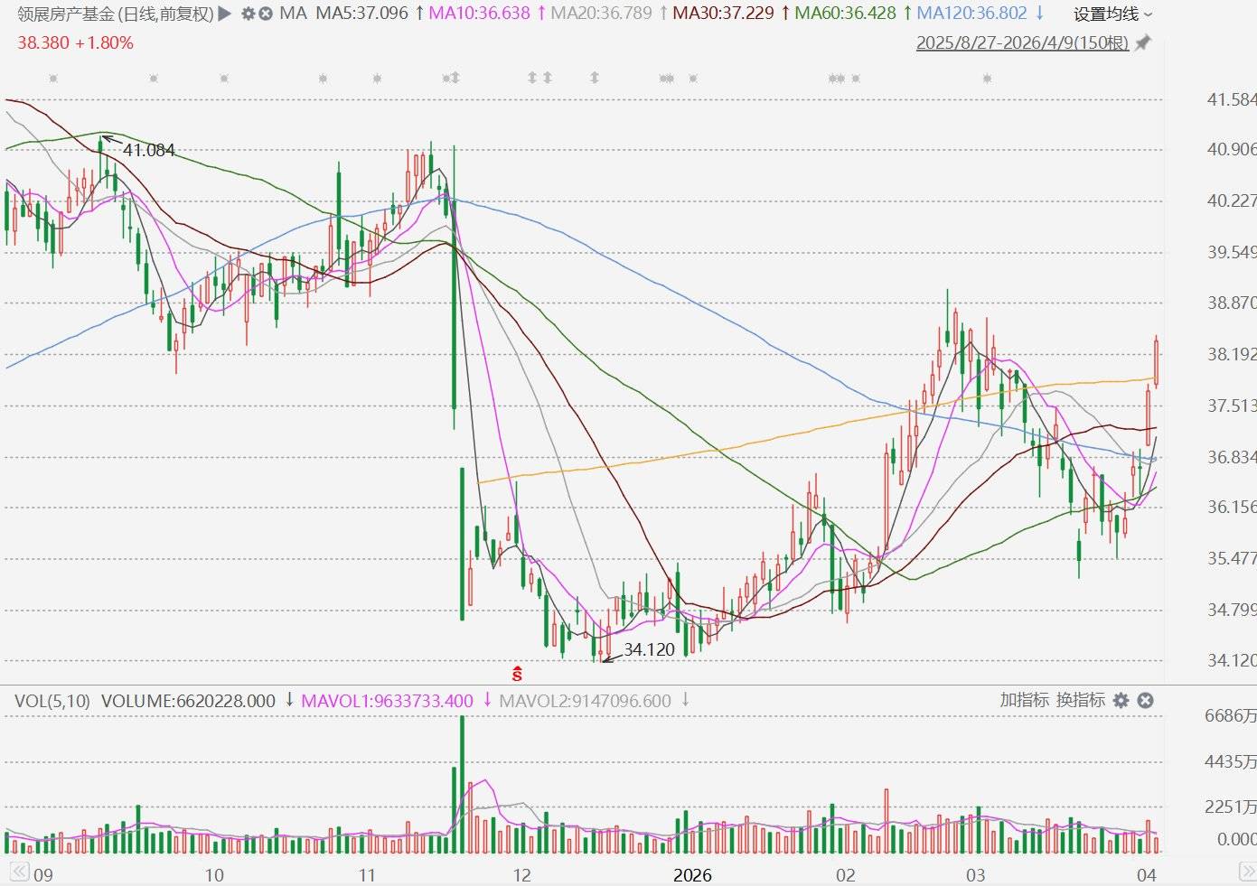Toggle the purple MA10 moving average line
The image size is (1257, 886).
point(479,14)
